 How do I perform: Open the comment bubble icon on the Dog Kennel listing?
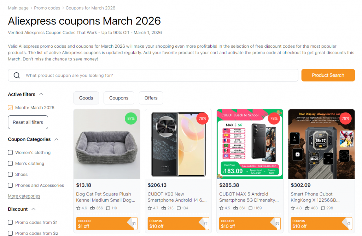click(107, 208)
